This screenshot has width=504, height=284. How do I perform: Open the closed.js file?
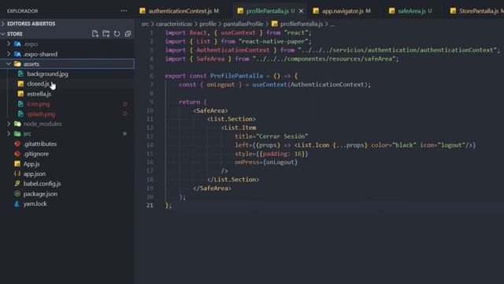(38, 84)
